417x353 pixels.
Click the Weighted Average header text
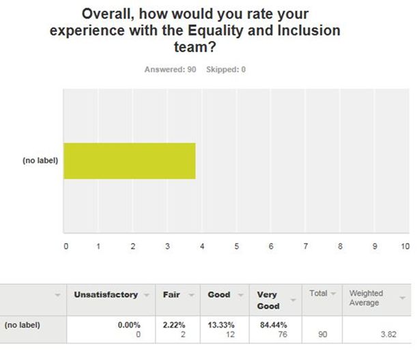366,298
